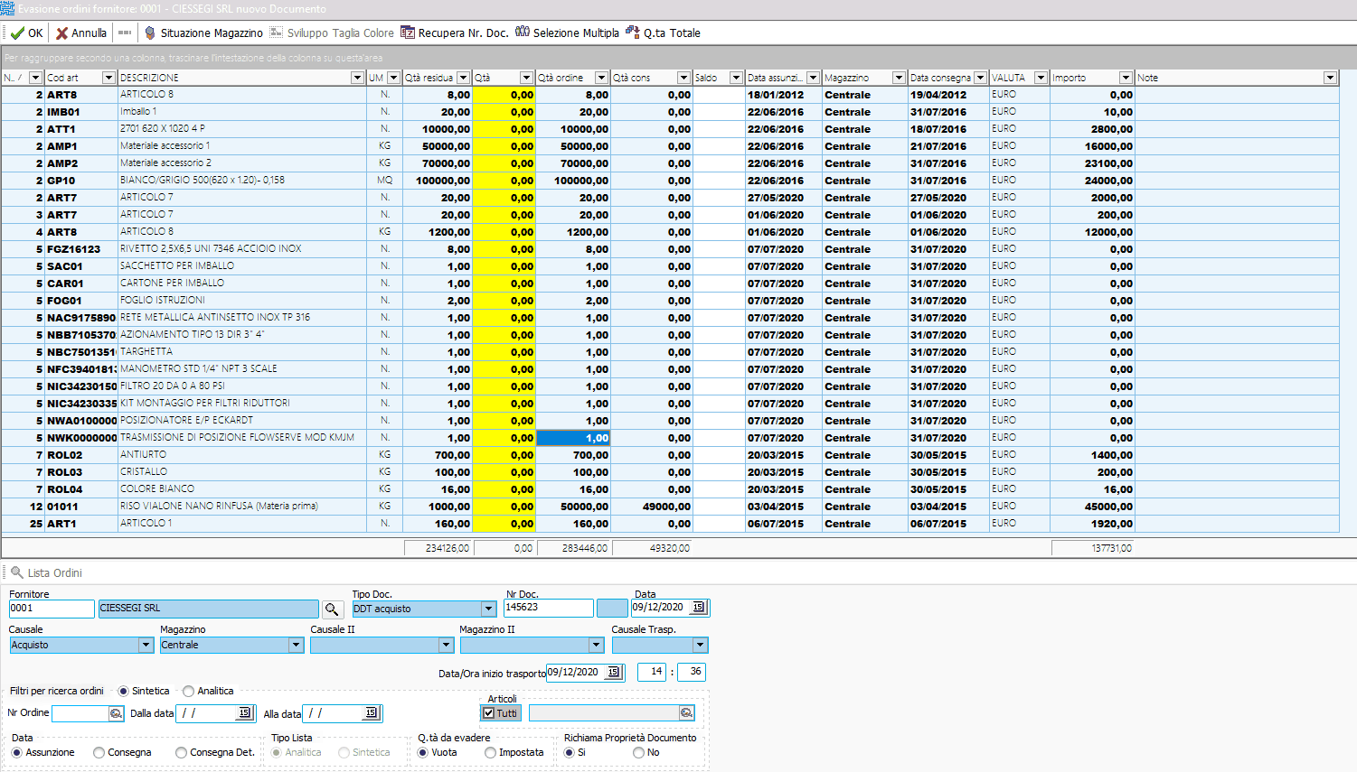
Task: Click the Lista Ordini magnifier icon
Action: [16, 572]
